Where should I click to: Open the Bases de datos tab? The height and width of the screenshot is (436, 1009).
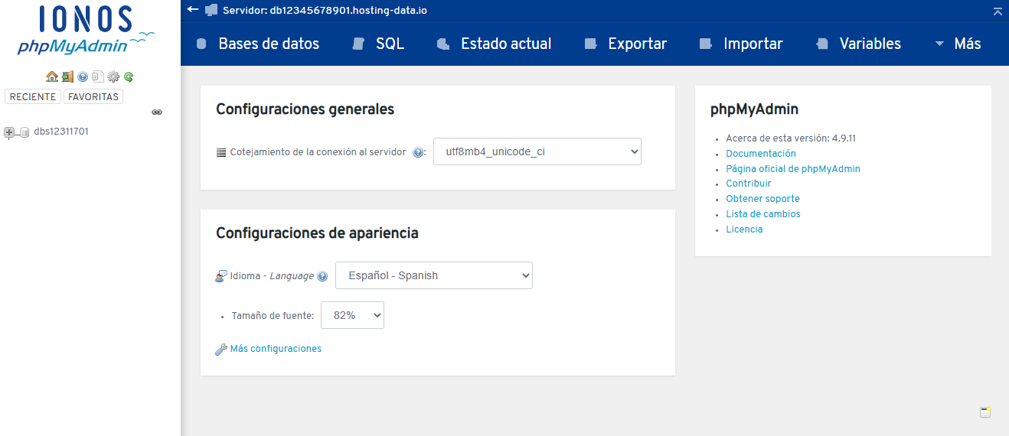coord(258,44)
